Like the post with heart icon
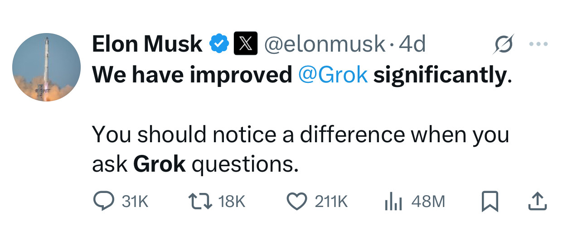Image resolution: width=563 pixels, height=231 pixels. coord(297,201)
